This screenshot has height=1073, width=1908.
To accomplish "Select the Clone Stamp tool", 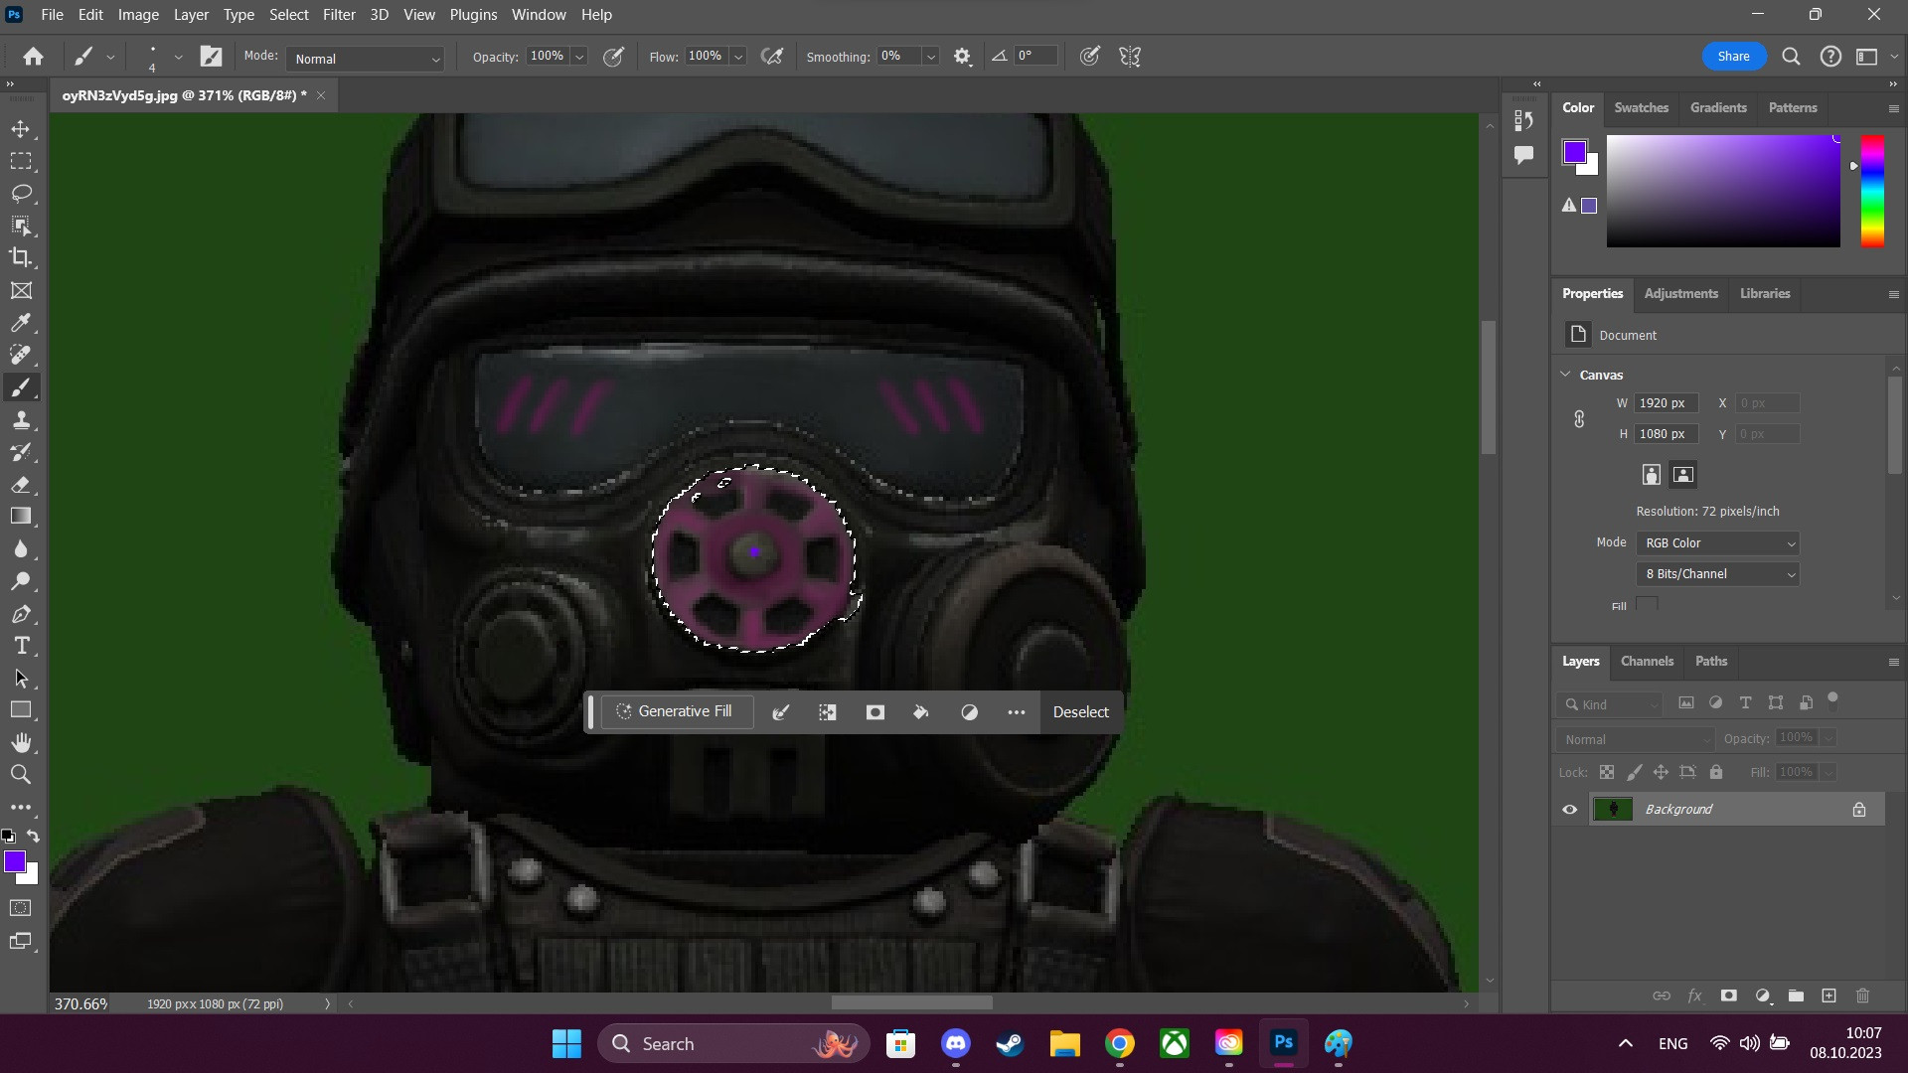I will pyautogui.click(x=21, y=419).
